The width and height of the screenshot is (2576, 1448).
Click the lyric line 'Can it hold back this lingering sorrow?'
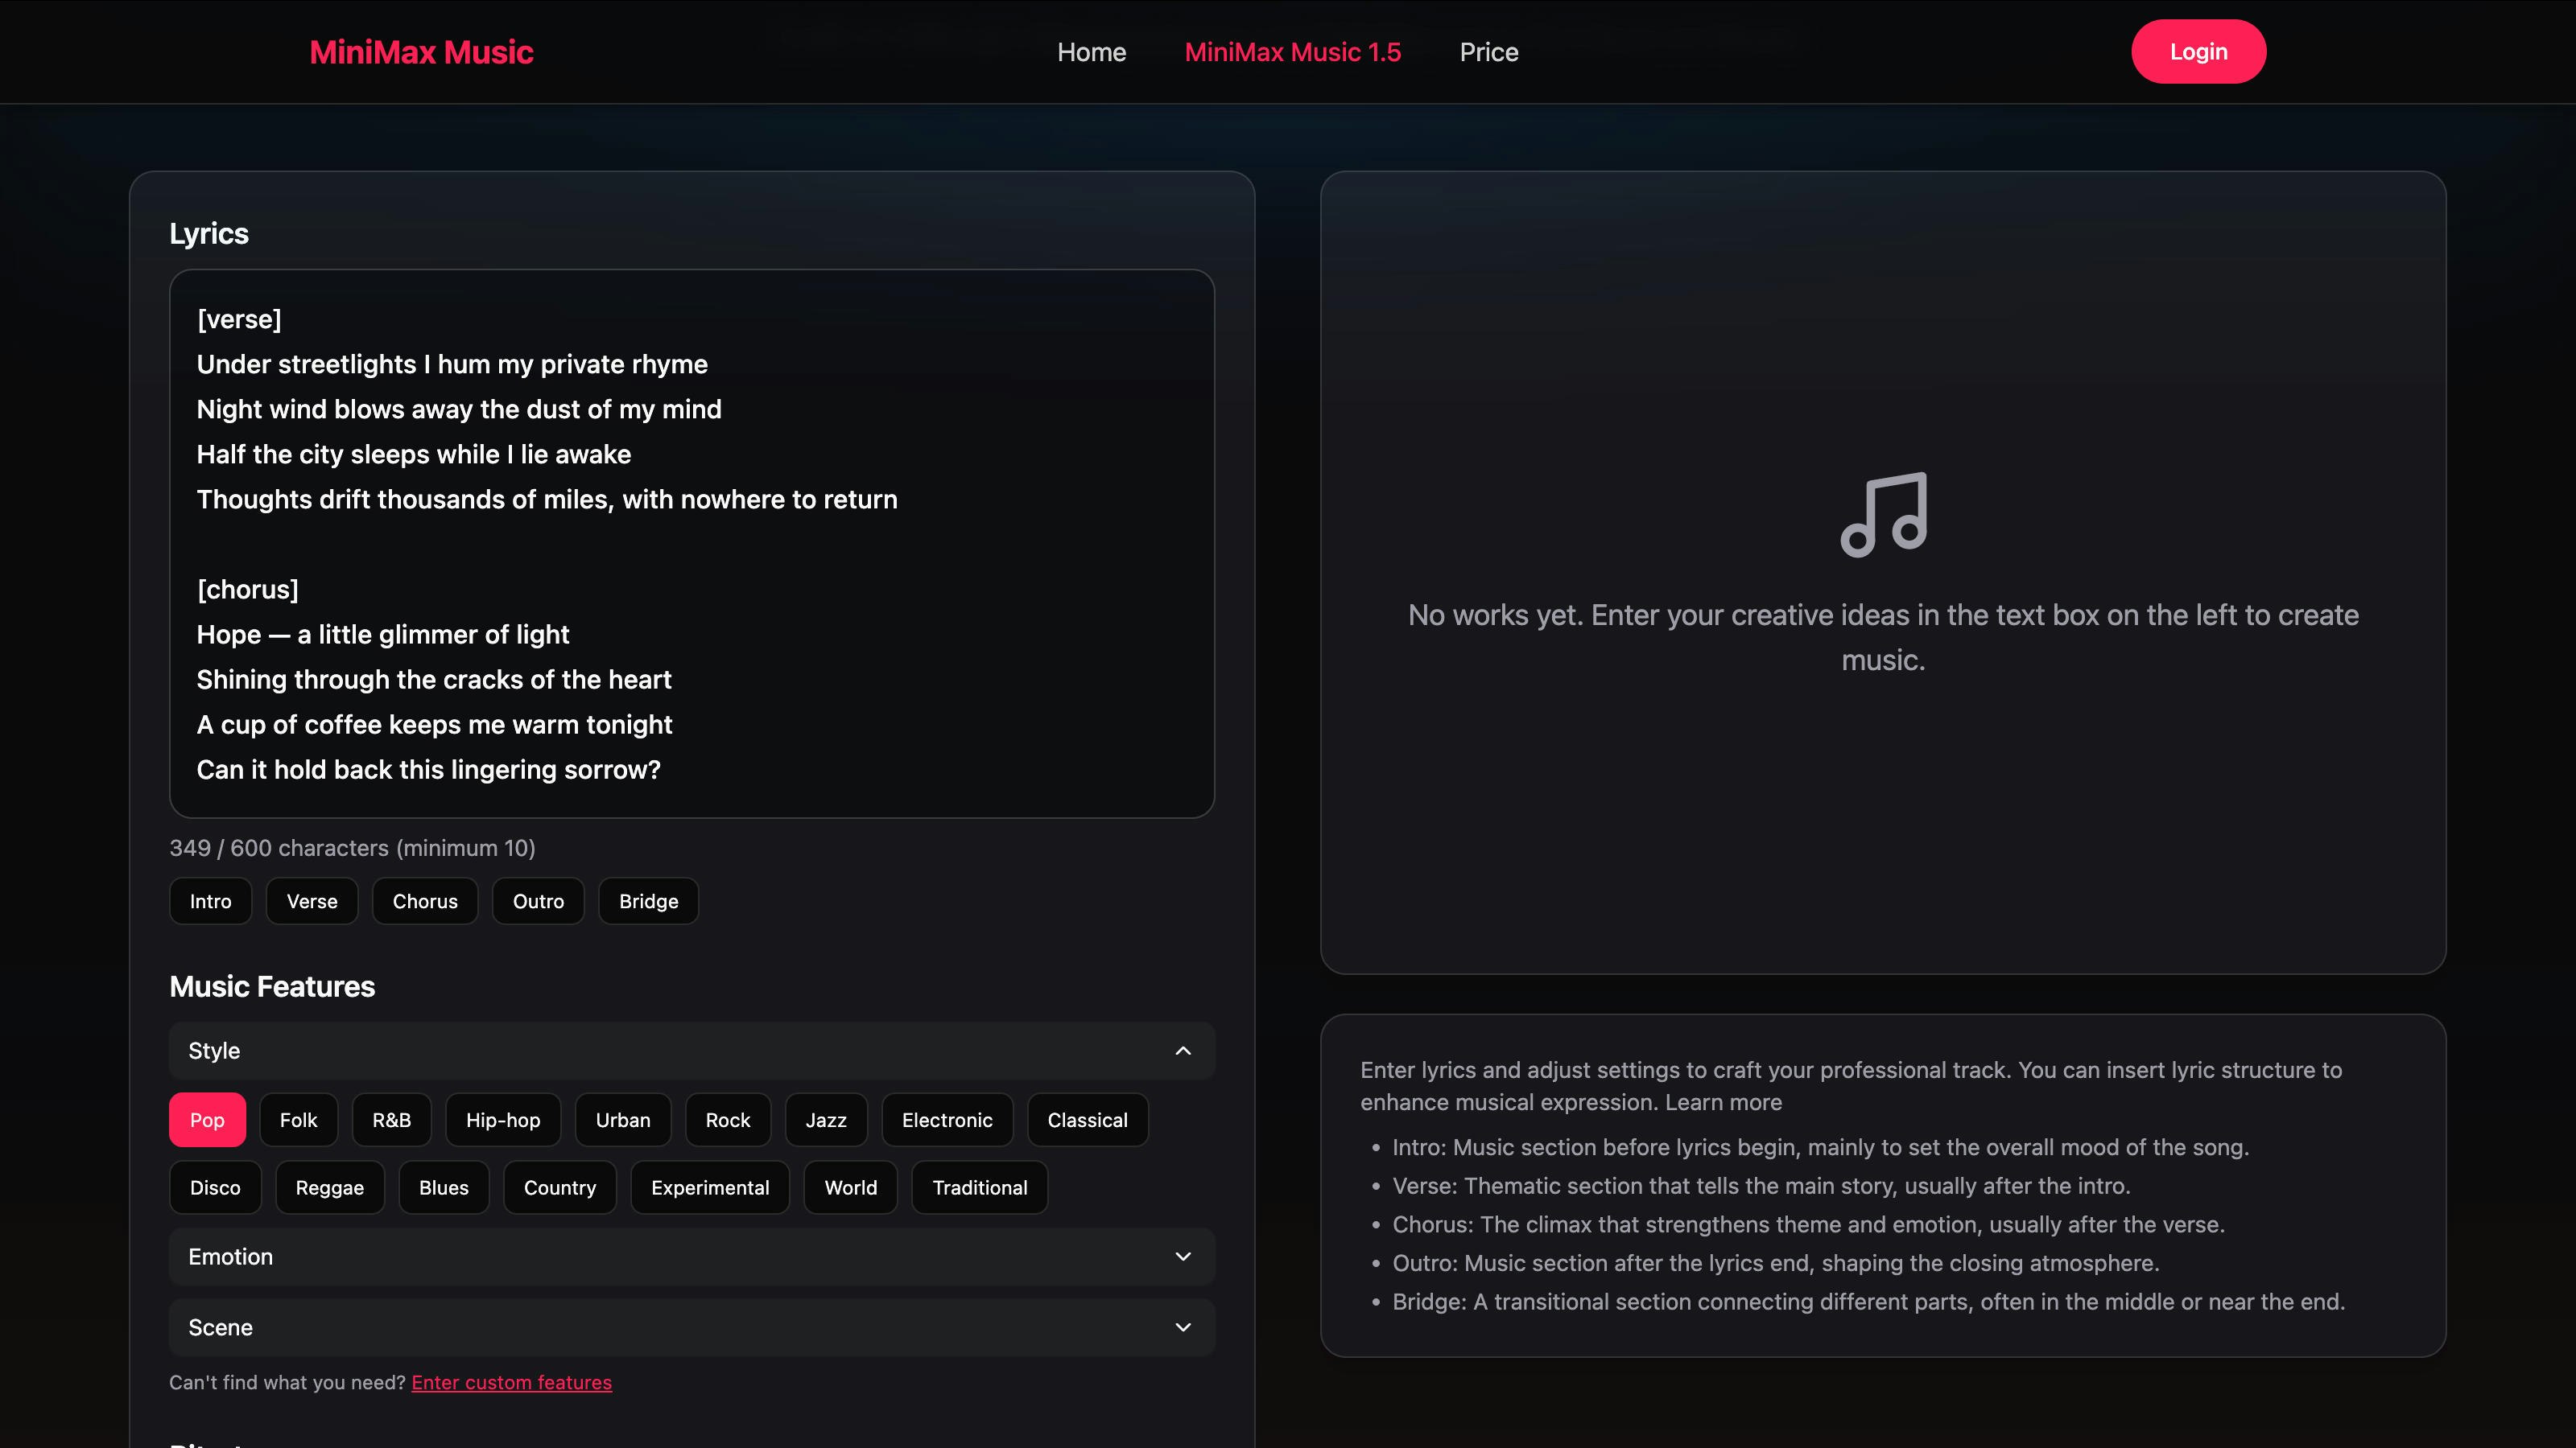point(428,770)
